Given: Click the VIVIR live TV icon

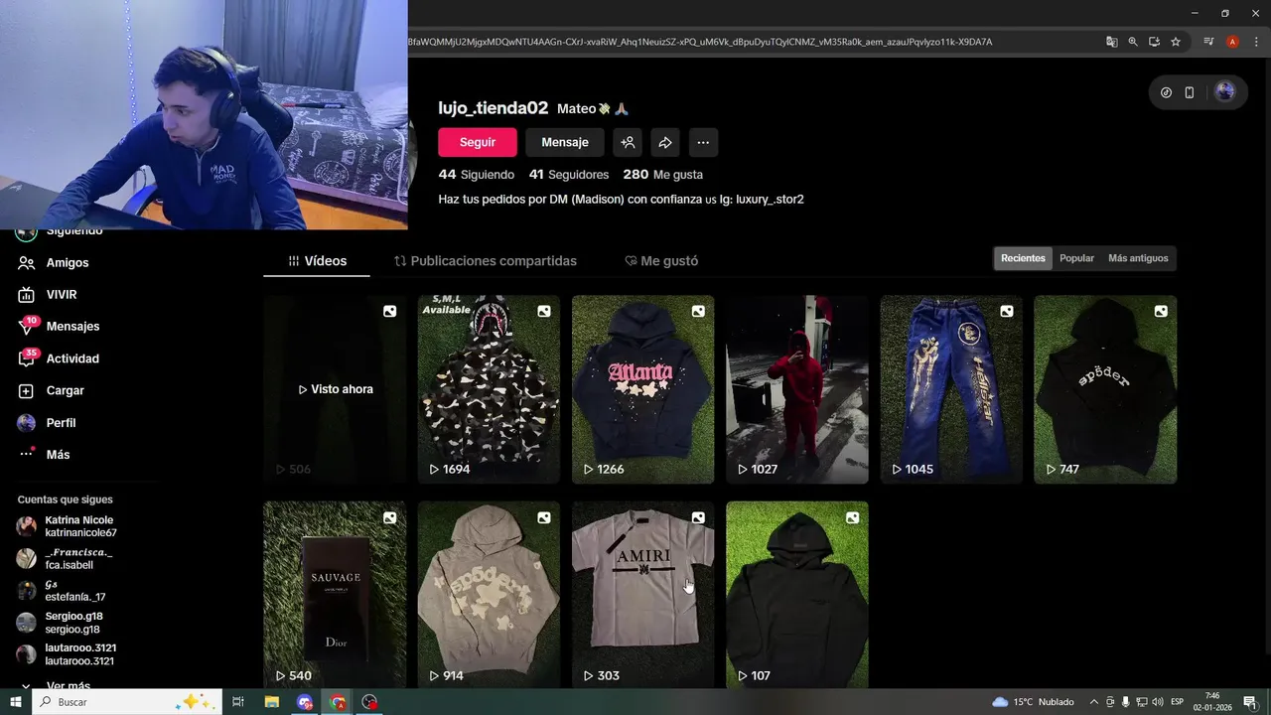Looking at the screenshot, I should coord(27,295).
